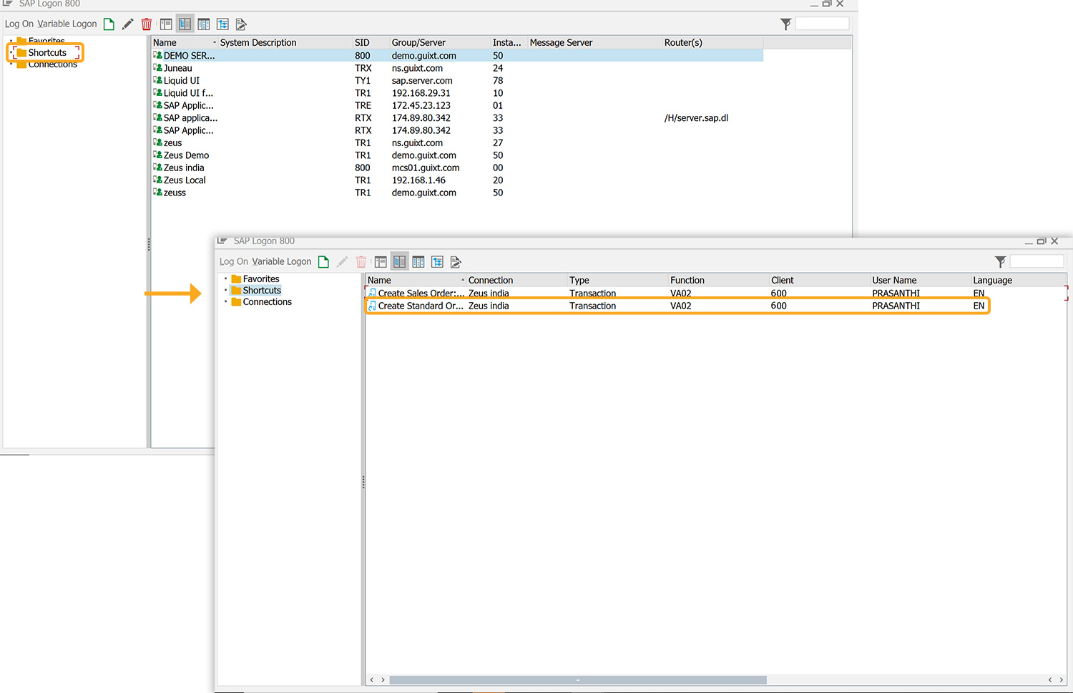Sort shortcuts by Connection column header

(491, 281)
